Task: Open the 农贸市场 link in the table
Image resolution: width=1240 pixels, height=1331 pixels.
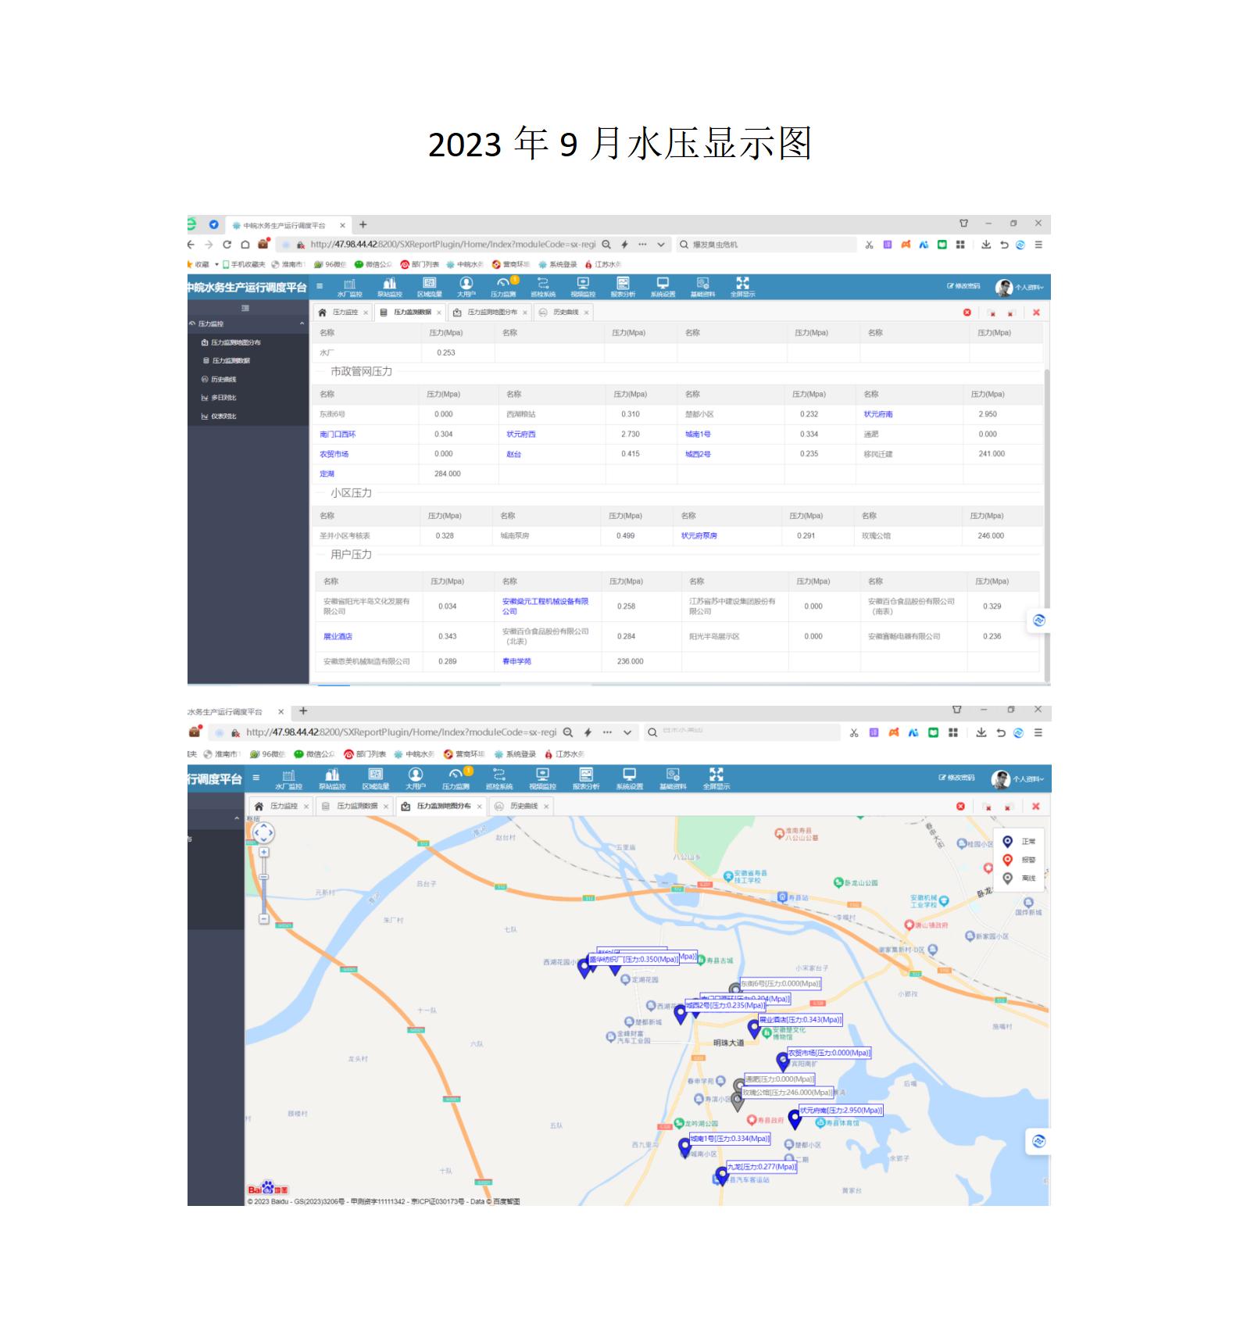Action: coord(334,454)
